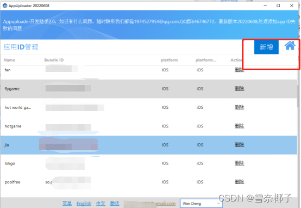This screenshot has height=208, width=301.
Task: Go to home via house icon
Action: pos(290,46)
